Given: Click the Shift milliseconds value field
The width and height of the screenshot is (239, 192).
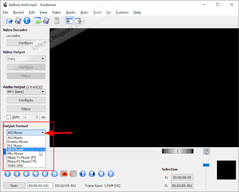Looking at the screenshot, I should pos(30,117).
